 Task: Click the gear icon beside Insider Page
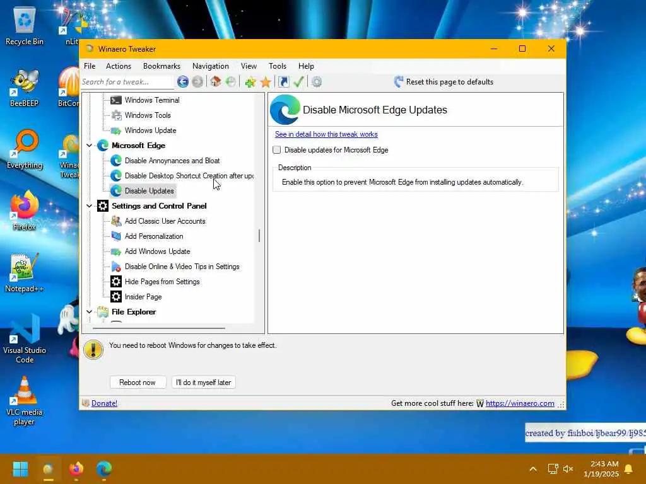(116, 297)
